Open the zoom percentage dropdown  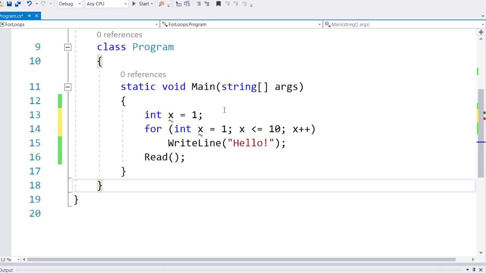18,260
